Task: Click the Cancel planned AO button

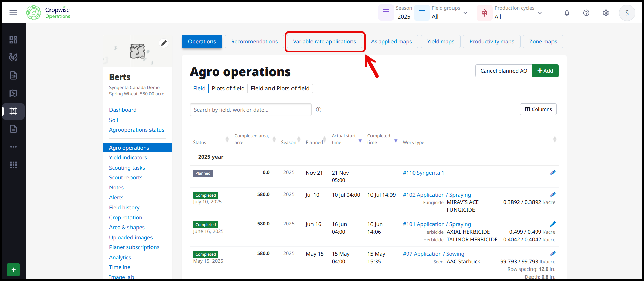Action: (x=504, y=71)
